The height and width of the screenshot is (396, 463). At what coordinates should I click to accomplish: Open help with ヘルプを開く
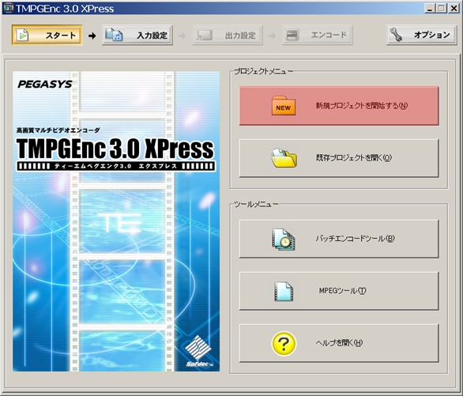tap(339, 343)
